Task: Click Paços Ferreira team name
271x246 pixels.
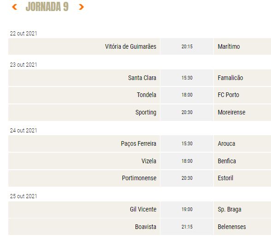Action: tap(138, 143)
